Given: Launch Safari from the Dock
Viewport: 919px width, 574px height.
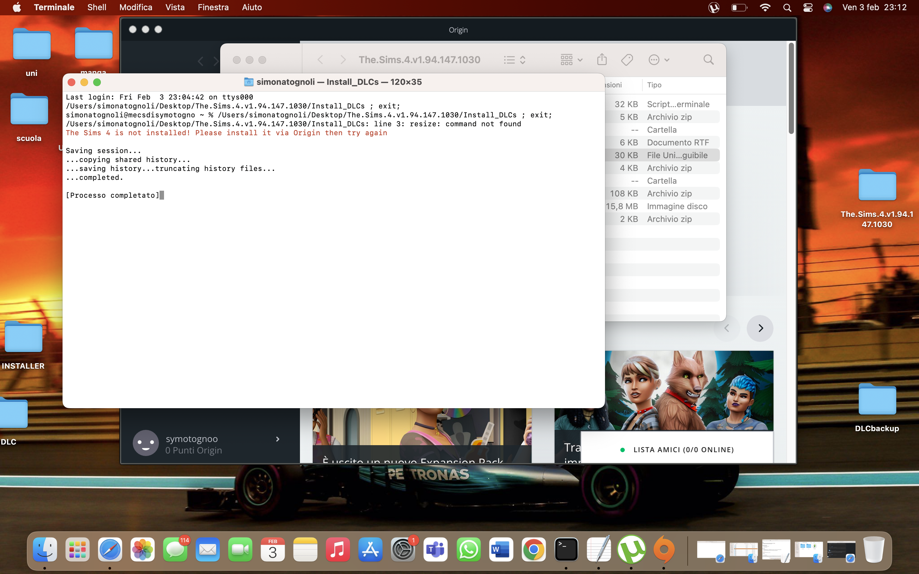Looking at the screenshot, I should [x=110, y=549].
